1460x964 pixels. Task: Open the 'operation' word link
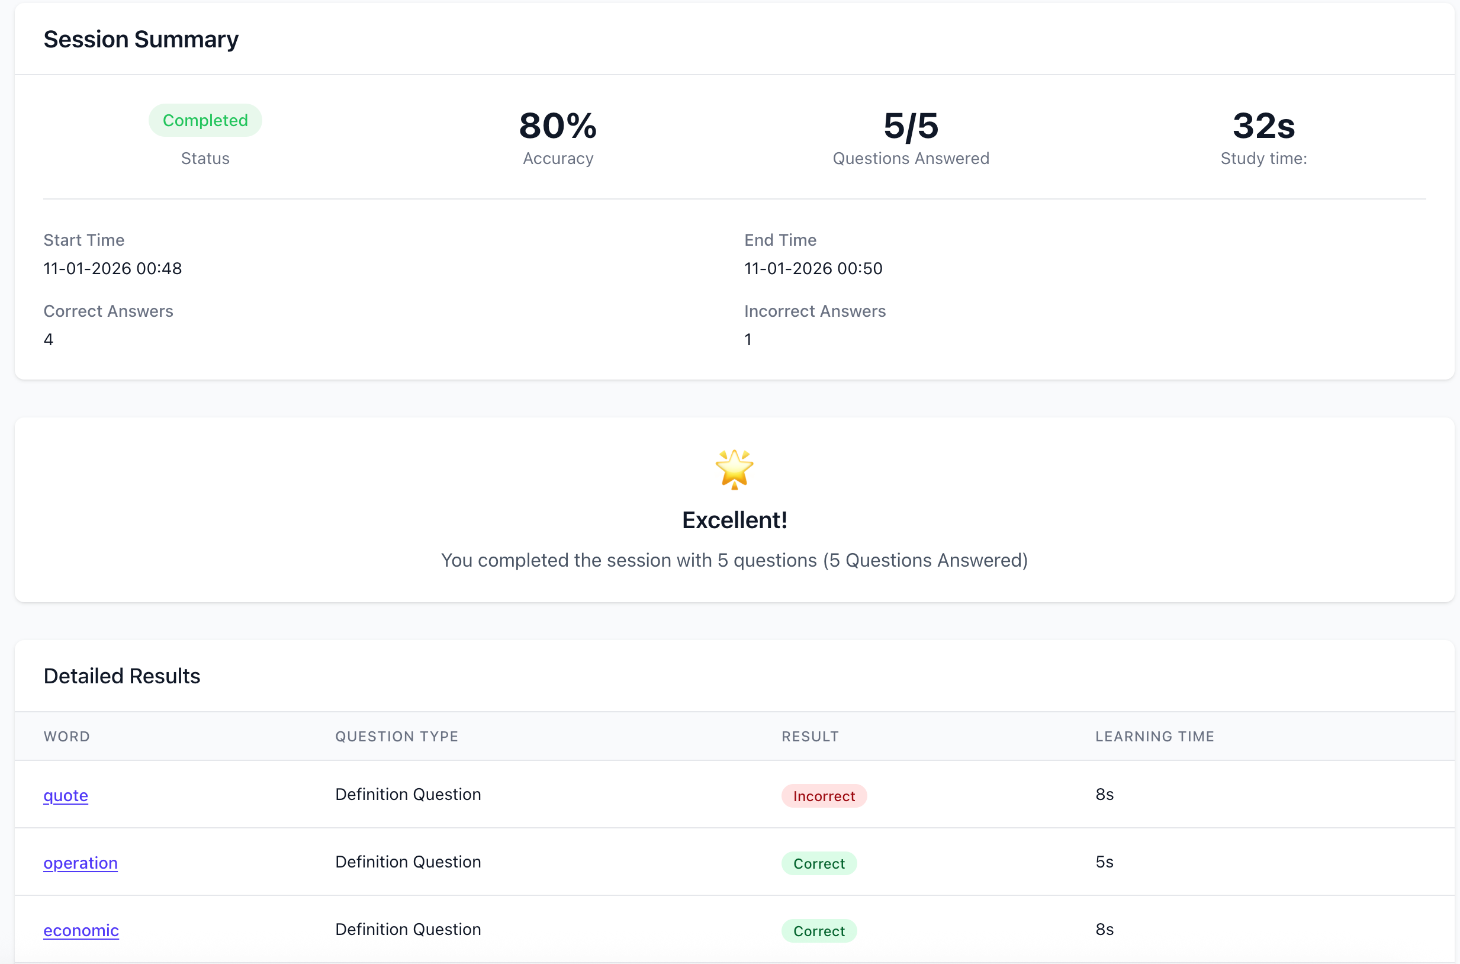(81, 863)
